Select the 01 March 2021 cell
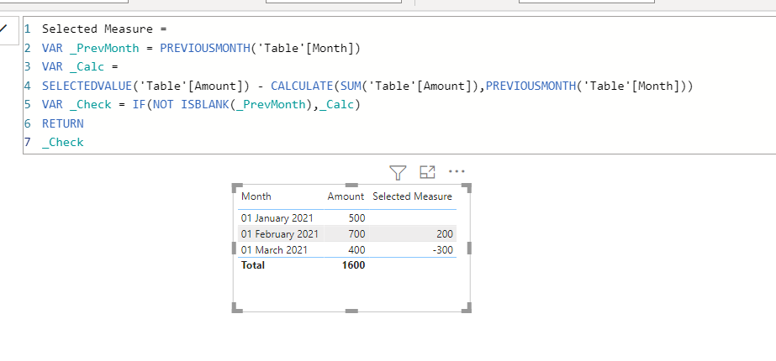The image size is (776, 361). pos(274,249)
